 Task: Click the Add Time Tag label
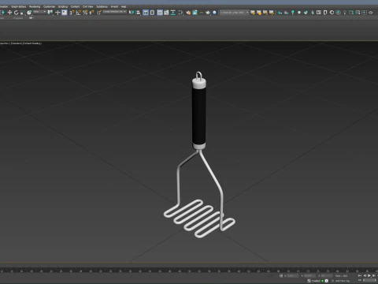[x=343, y=281]
